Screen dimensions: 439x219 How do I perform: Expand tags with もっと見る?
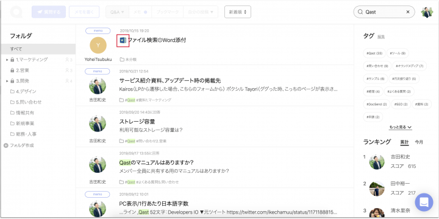pyautogui.click(x=400, y=127)
